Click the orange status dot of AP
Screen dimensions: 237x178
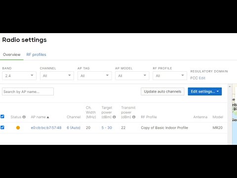tap(18, 128)
